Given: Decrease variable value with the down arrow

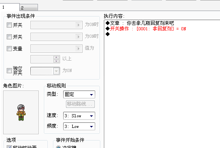Looking at the screenshot, I should pyautogui.click(x=56, y=61).
